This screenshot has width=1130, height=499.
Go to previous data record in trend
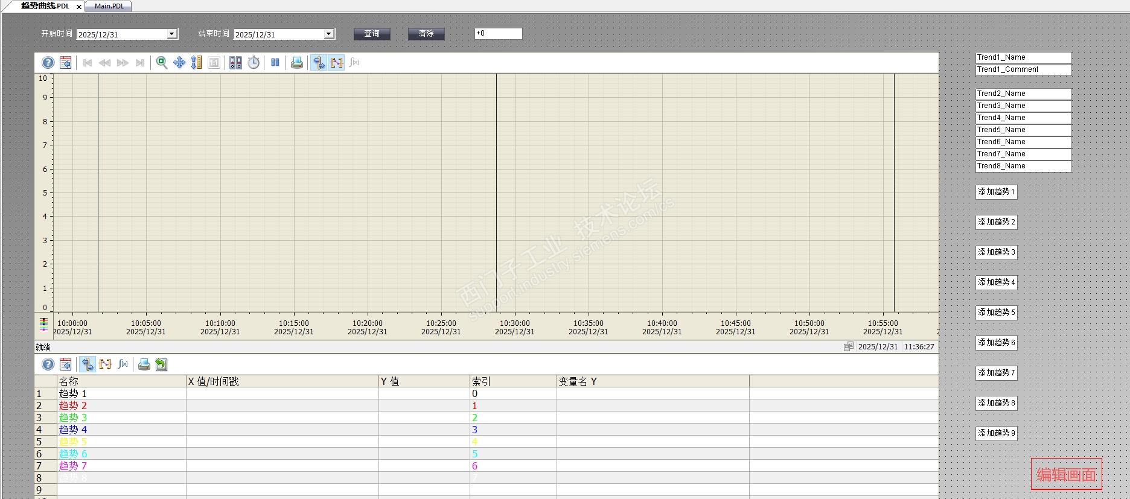(105, 63)
